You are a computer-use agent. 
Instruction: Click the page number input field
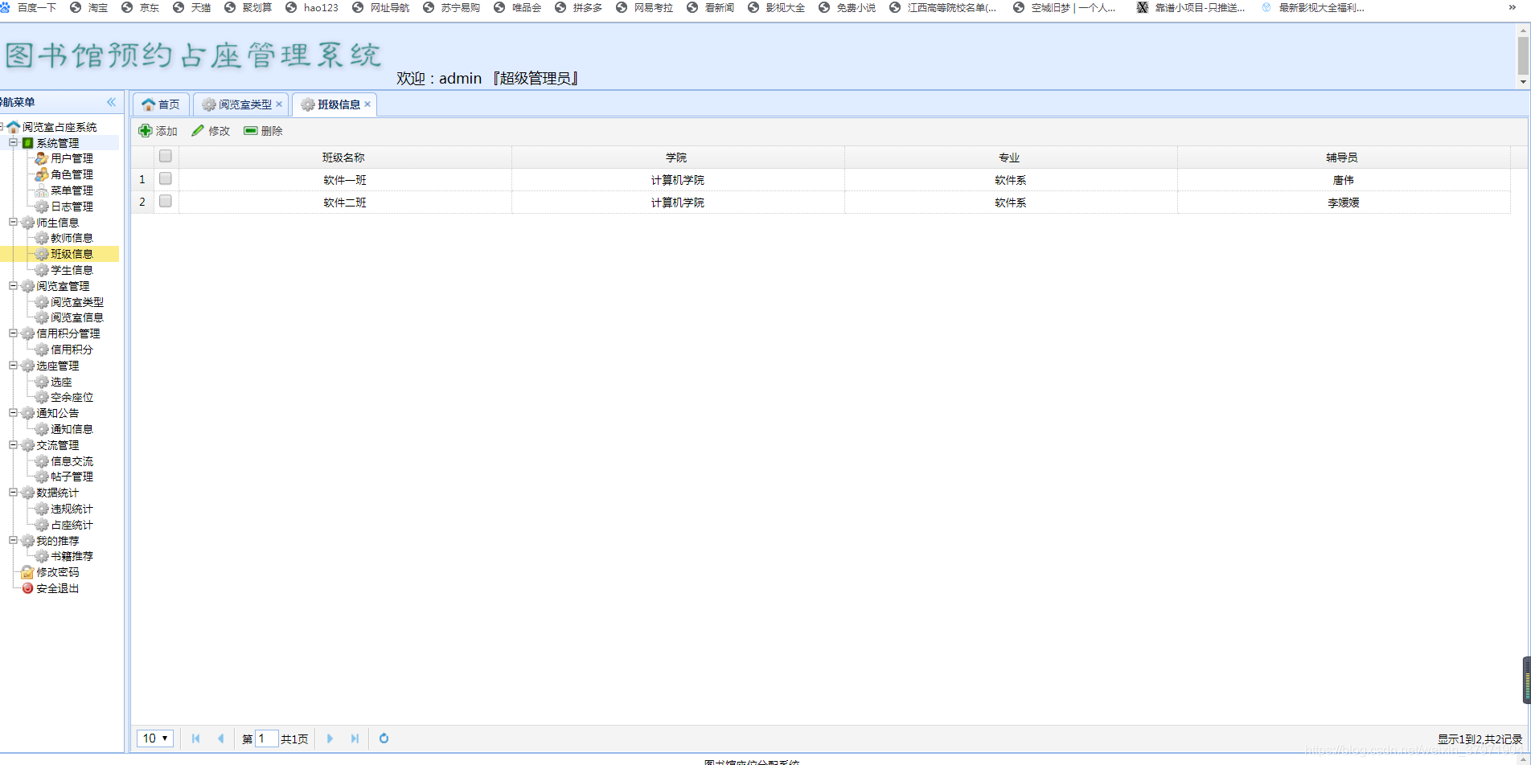266,738
